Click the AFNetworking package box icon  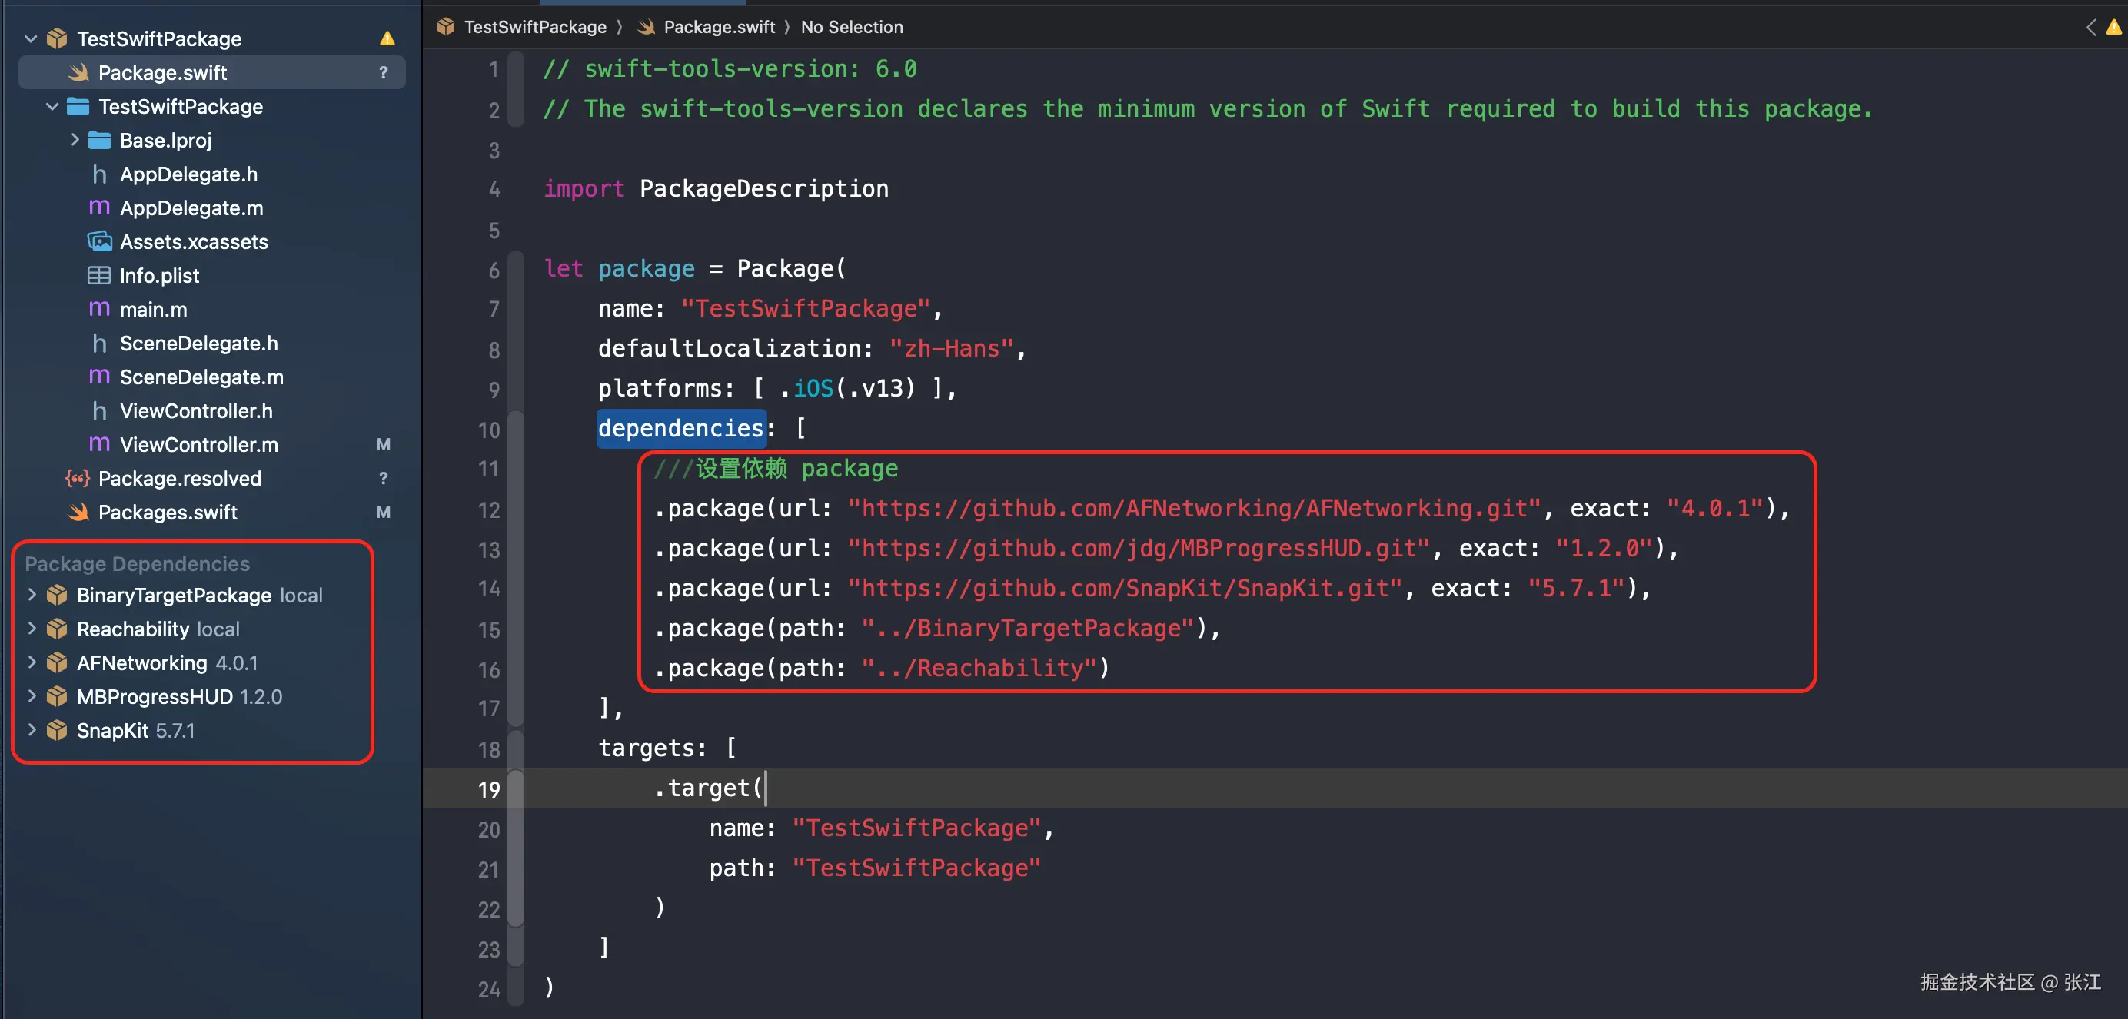pos(57,663)
